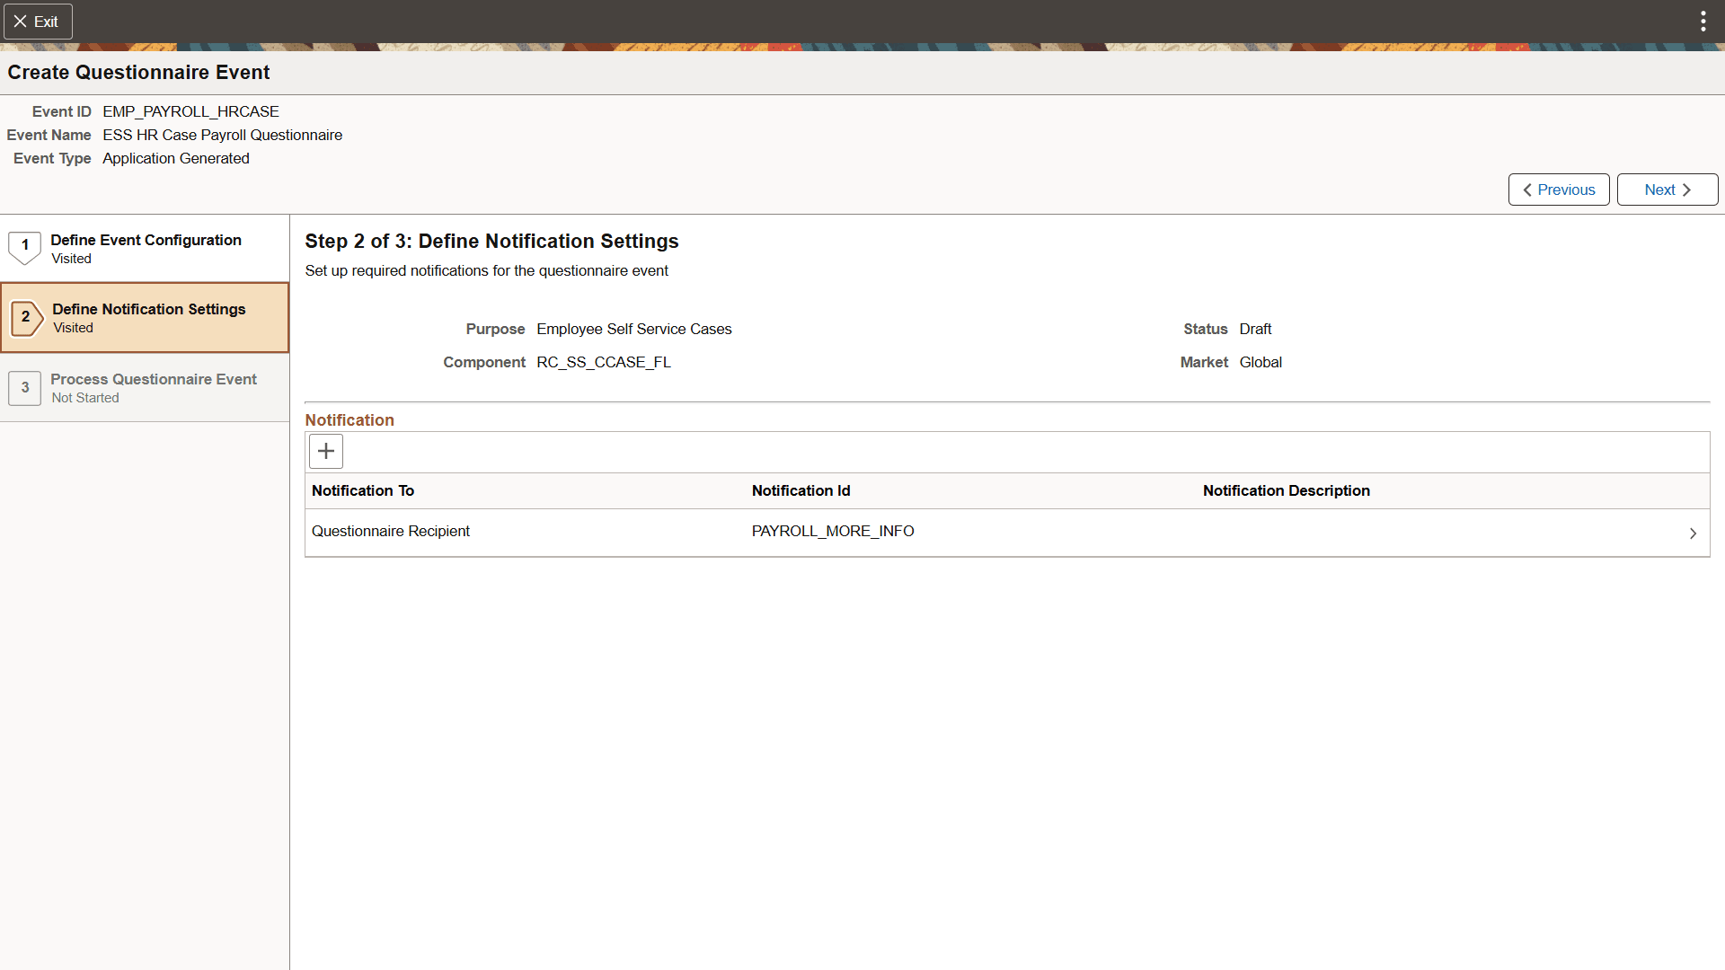This screenshot has height=970, width=1725.
Task: Click the step 3 numbered badge icon
Action: pyautogui.click(x=24, y=387)
